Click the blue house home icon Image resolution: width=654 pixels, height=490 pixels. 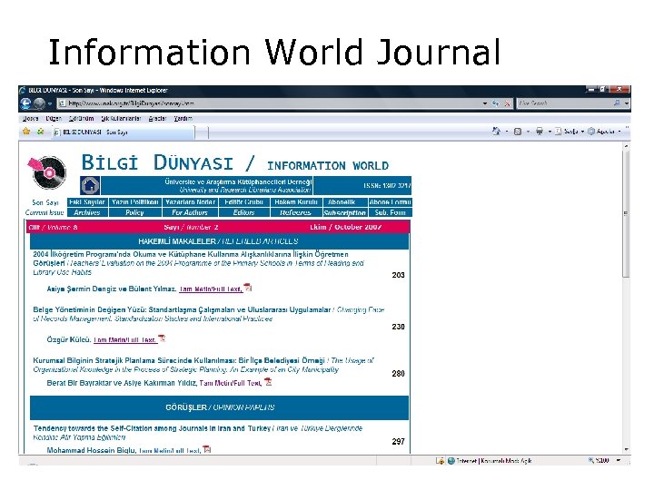(x=90, y=185)
